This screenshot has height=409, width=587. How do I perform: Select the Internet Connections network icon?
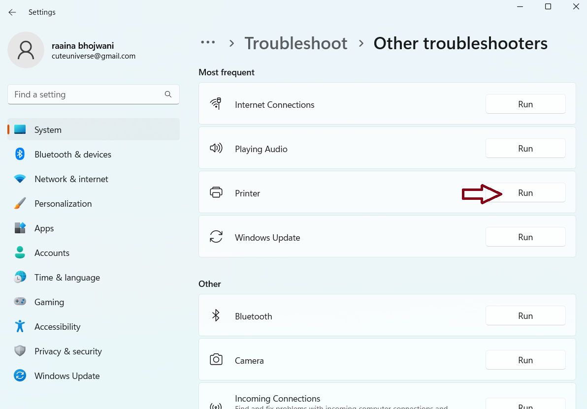pyautogui.click(x=216, y=104)
